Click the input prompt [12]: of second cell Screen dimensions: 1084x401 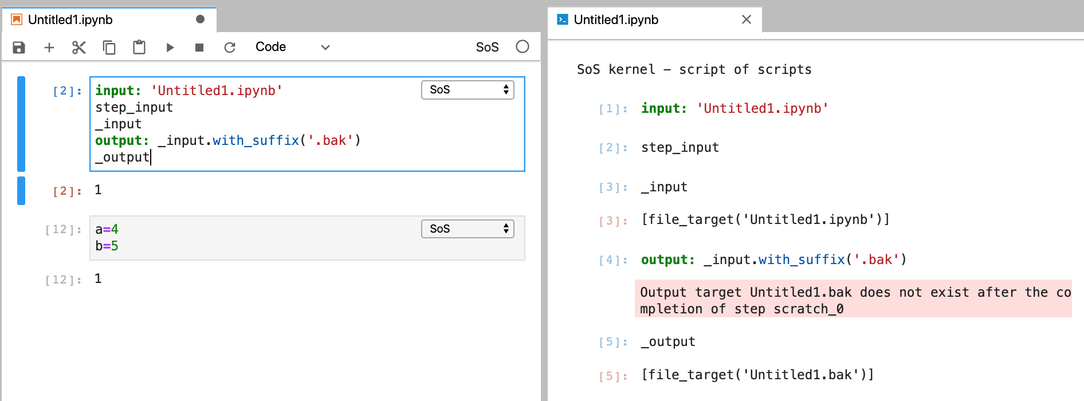tap(64, 230)
